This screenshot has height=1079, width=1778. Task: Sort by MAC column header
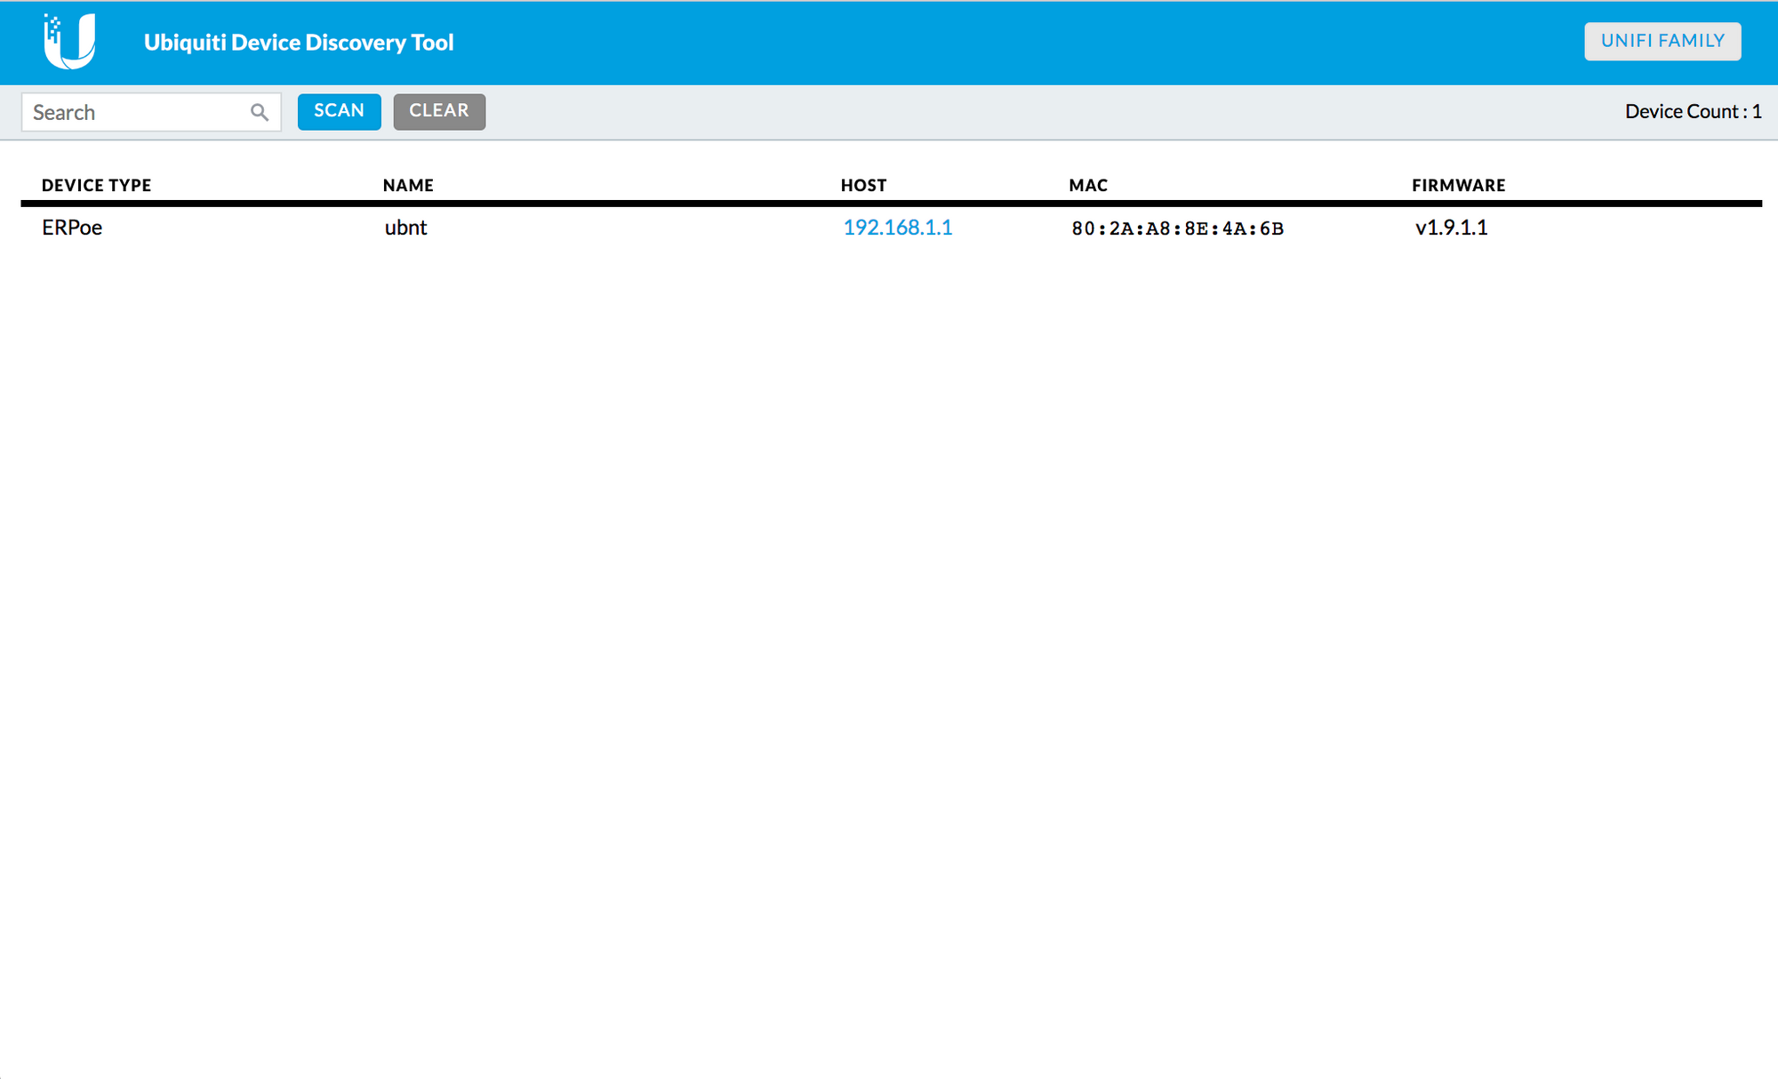click(1088, 185)
